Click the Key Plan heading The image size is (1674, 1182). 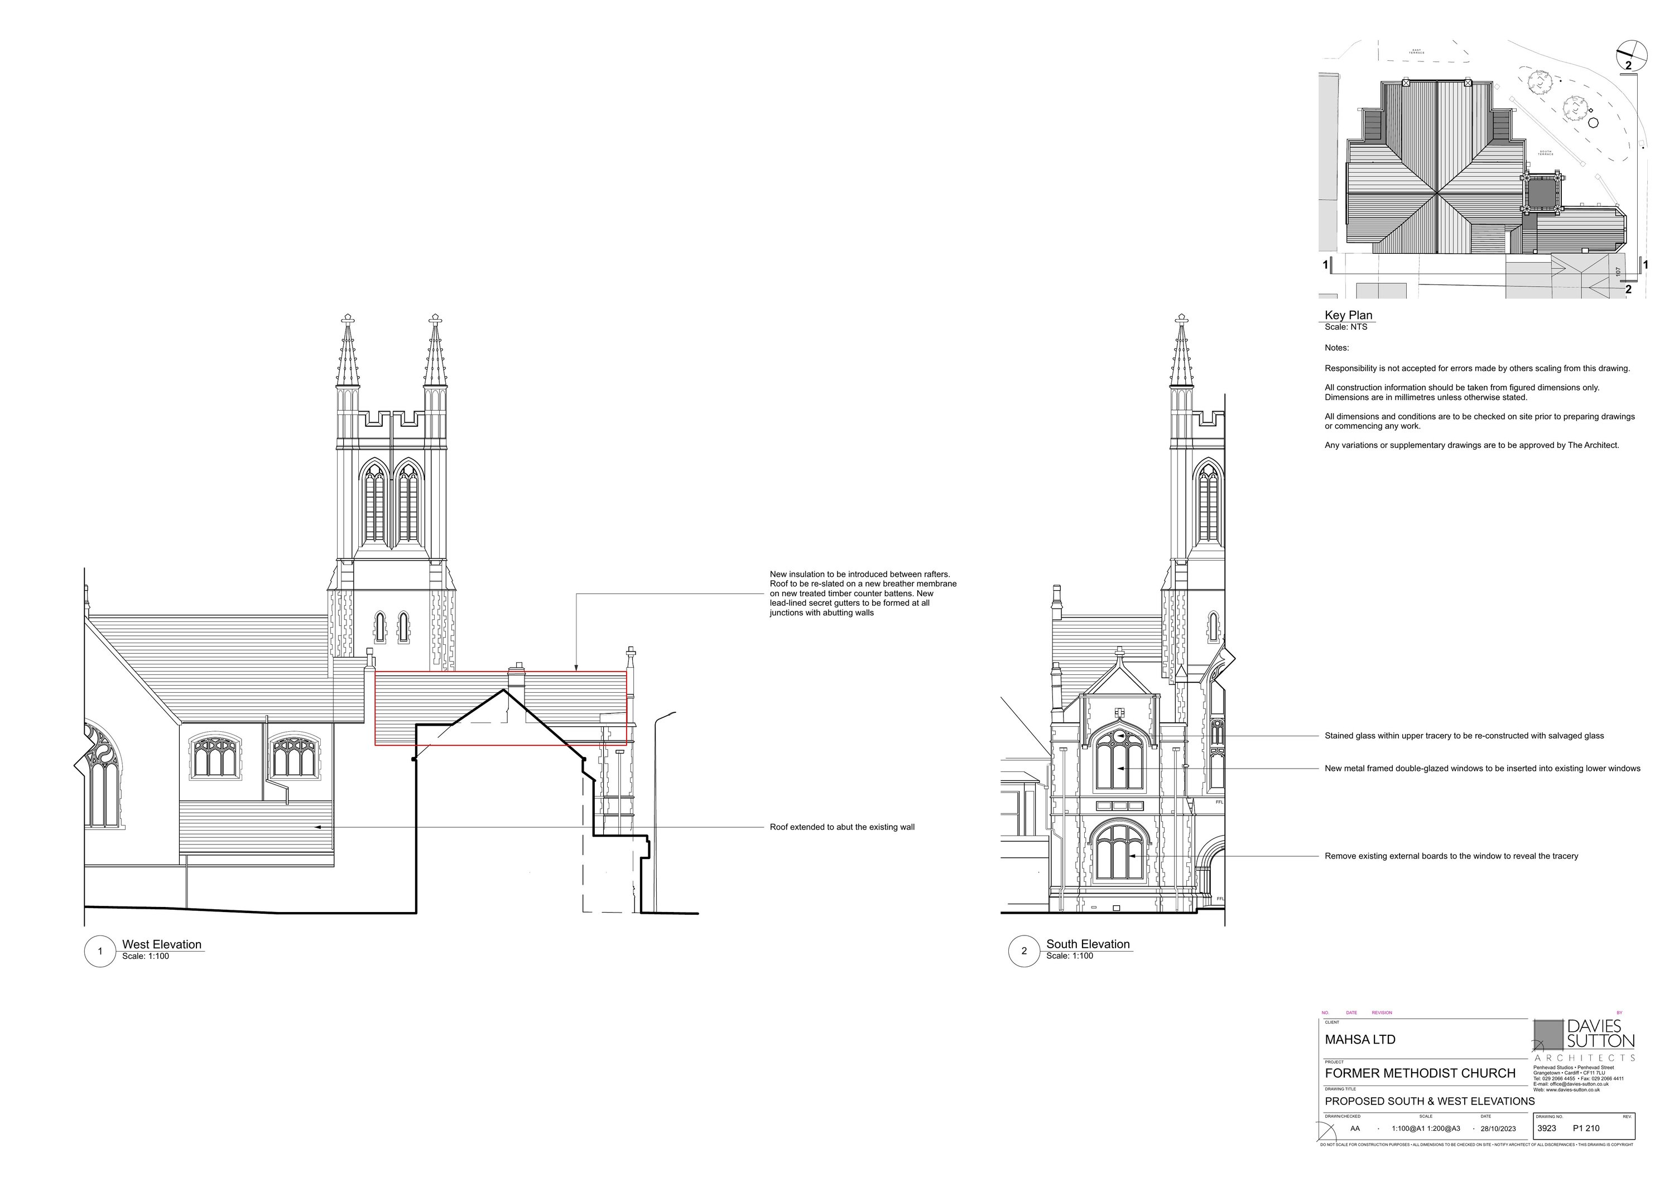pyautogui.click(x=1348, y=315)
